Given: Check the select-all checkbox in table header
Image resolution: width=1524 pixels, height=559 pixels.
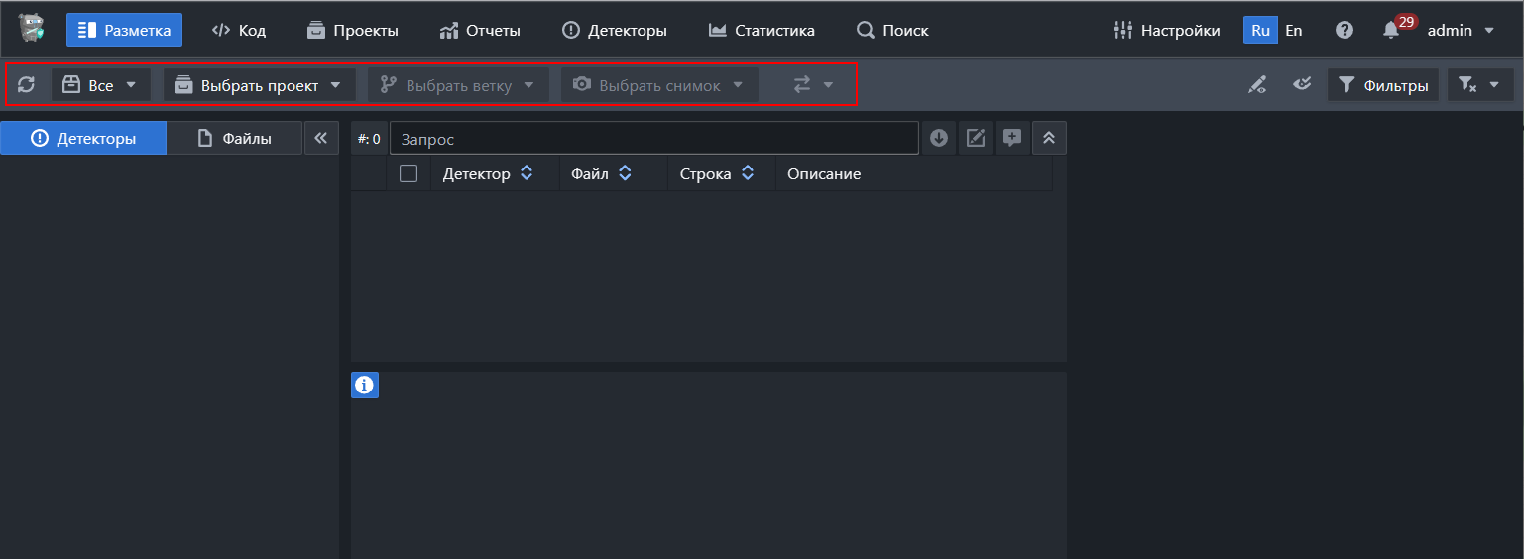Looking at the screenshot, I should click(409, 174).
